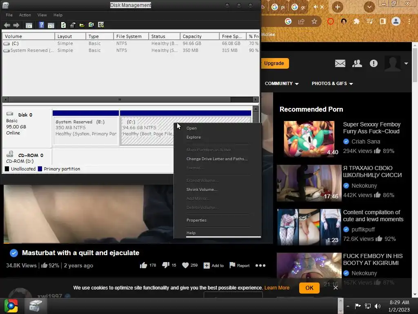The image size is (418, 314).
Task: Click the orange Upgrade button
Action: 275,63
